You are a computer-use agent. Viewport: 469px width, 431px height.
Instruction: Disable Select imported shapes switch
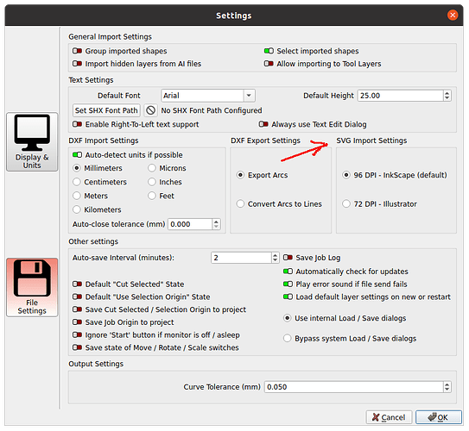(269, 51)
